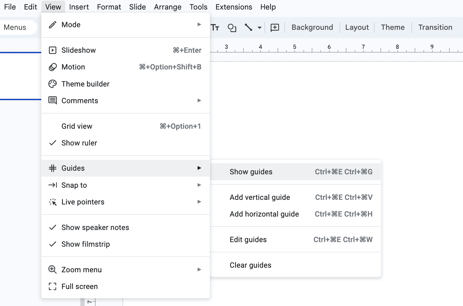This screenshot has height=306, width=463.
Task: Disable Show speaker notes
Action: click(x=95, y=227)
